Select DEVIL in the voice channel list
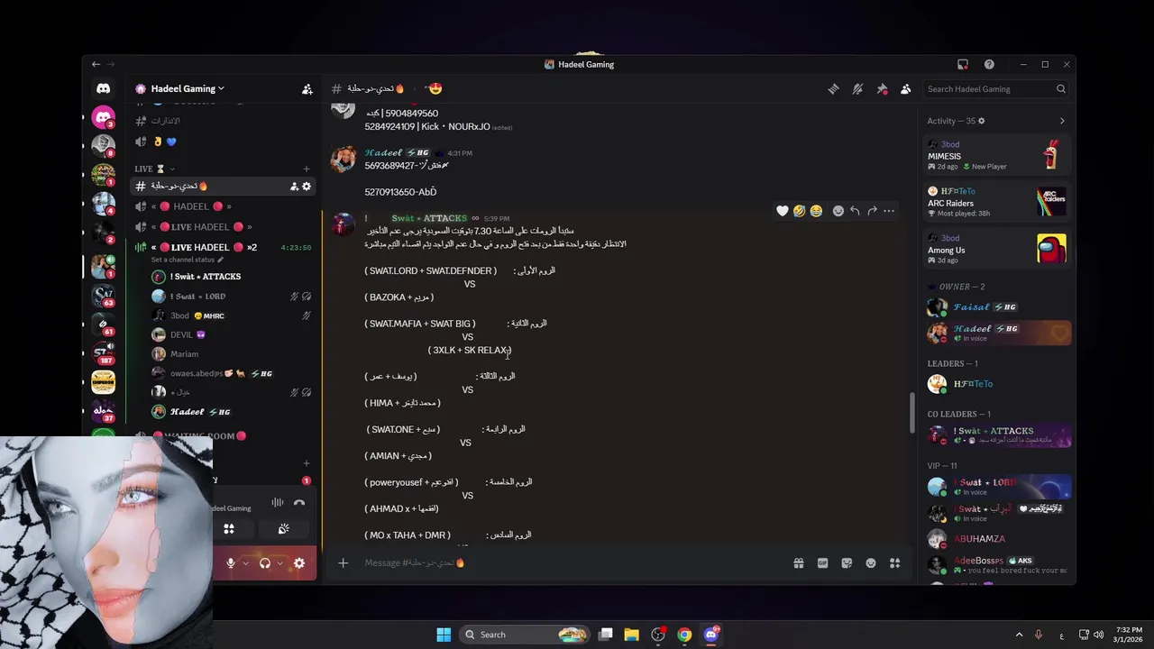The width and height of the screenshot is (1154, 649). point(232,334)
